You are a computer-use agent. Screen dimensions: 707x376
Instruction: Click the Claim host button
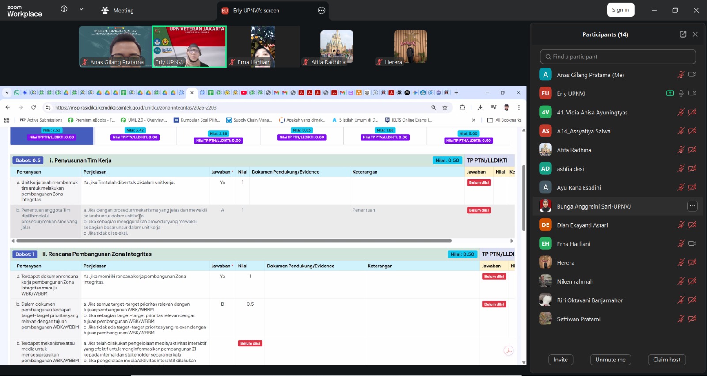(666, 360)
